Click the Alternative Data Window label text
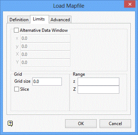The image size is (138, 135). 44,30
